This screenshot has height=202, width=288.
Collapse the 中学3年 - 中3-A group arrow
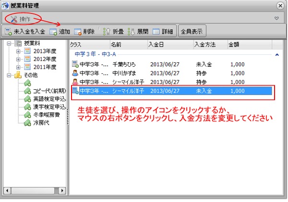[277, 55]
